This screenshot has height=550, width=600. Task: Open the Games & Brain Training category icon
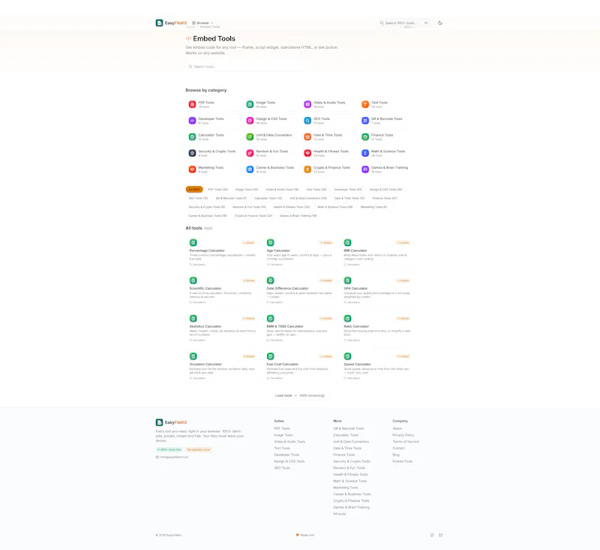(365, 169)
